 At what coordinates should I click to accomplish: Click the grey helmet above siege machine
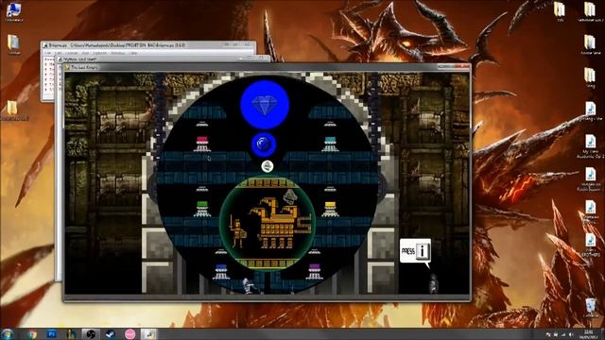click(x=290, y=196)
